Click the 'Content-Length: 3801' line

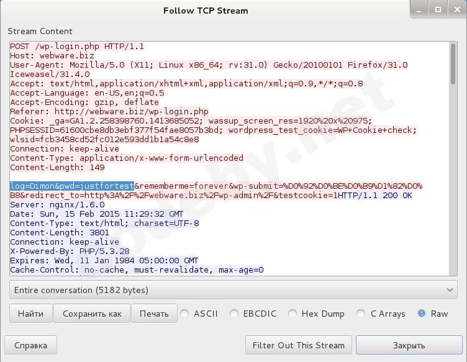(x=60, y=232)
